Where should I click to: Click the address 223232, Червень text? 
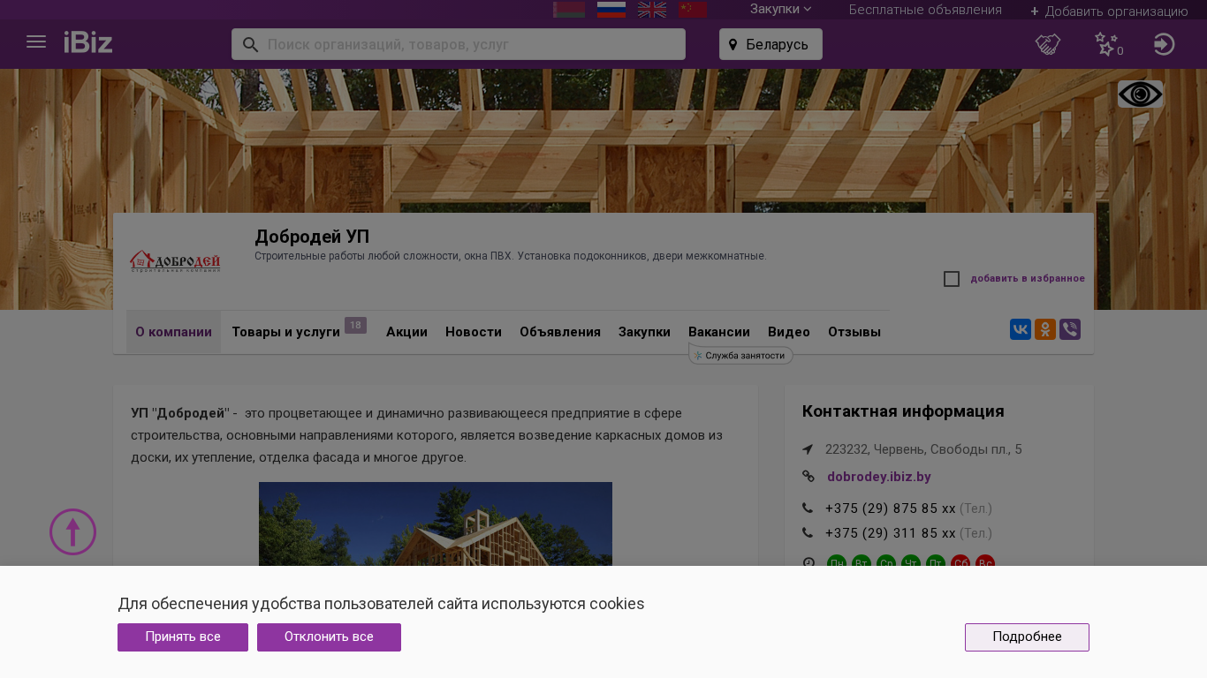(923, 449)
